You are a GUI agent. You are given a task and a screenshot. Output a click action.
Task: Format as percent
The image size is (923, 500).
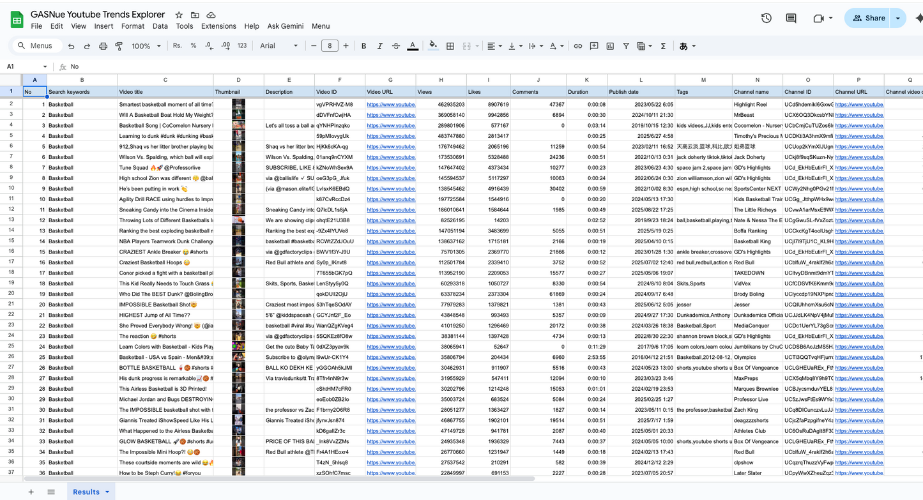click(194, 46)
